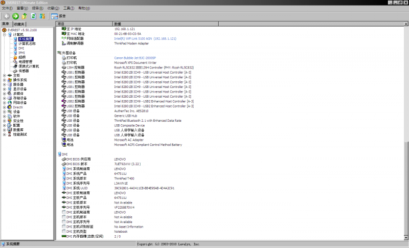Expand the DirectX tree node

click(5, 107)
